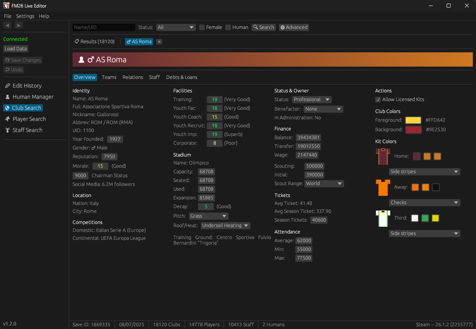Screen dimensions: 476x329
Task: Open Human Manager in the sidebar
Action: tap(33, 97)
